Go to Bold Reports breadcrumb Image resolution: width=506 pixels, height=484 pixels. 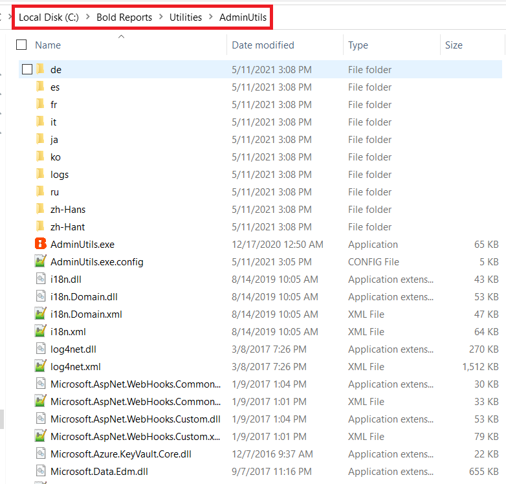pyautogui.click(x=124, y=17)
